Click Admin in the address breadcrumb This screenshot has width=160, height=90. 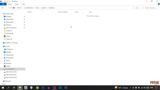44,8
